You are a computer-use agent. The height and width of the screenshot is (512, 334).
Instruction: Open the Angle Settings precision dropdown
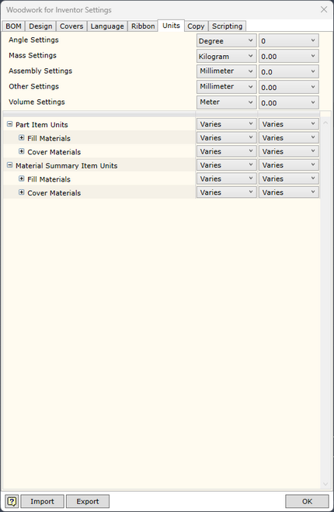pyautogui.click(x=289, y=41)
